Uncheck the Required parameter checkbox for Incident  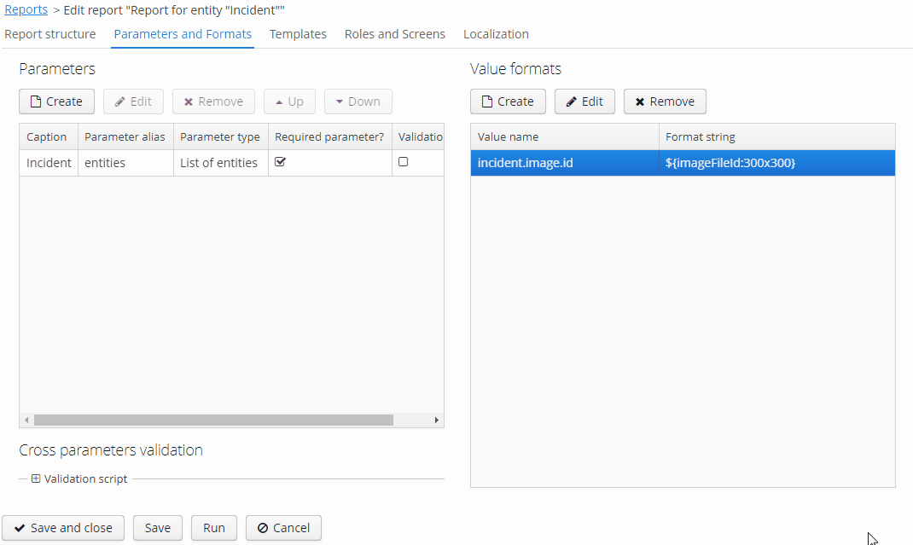[x=281, y=161]
